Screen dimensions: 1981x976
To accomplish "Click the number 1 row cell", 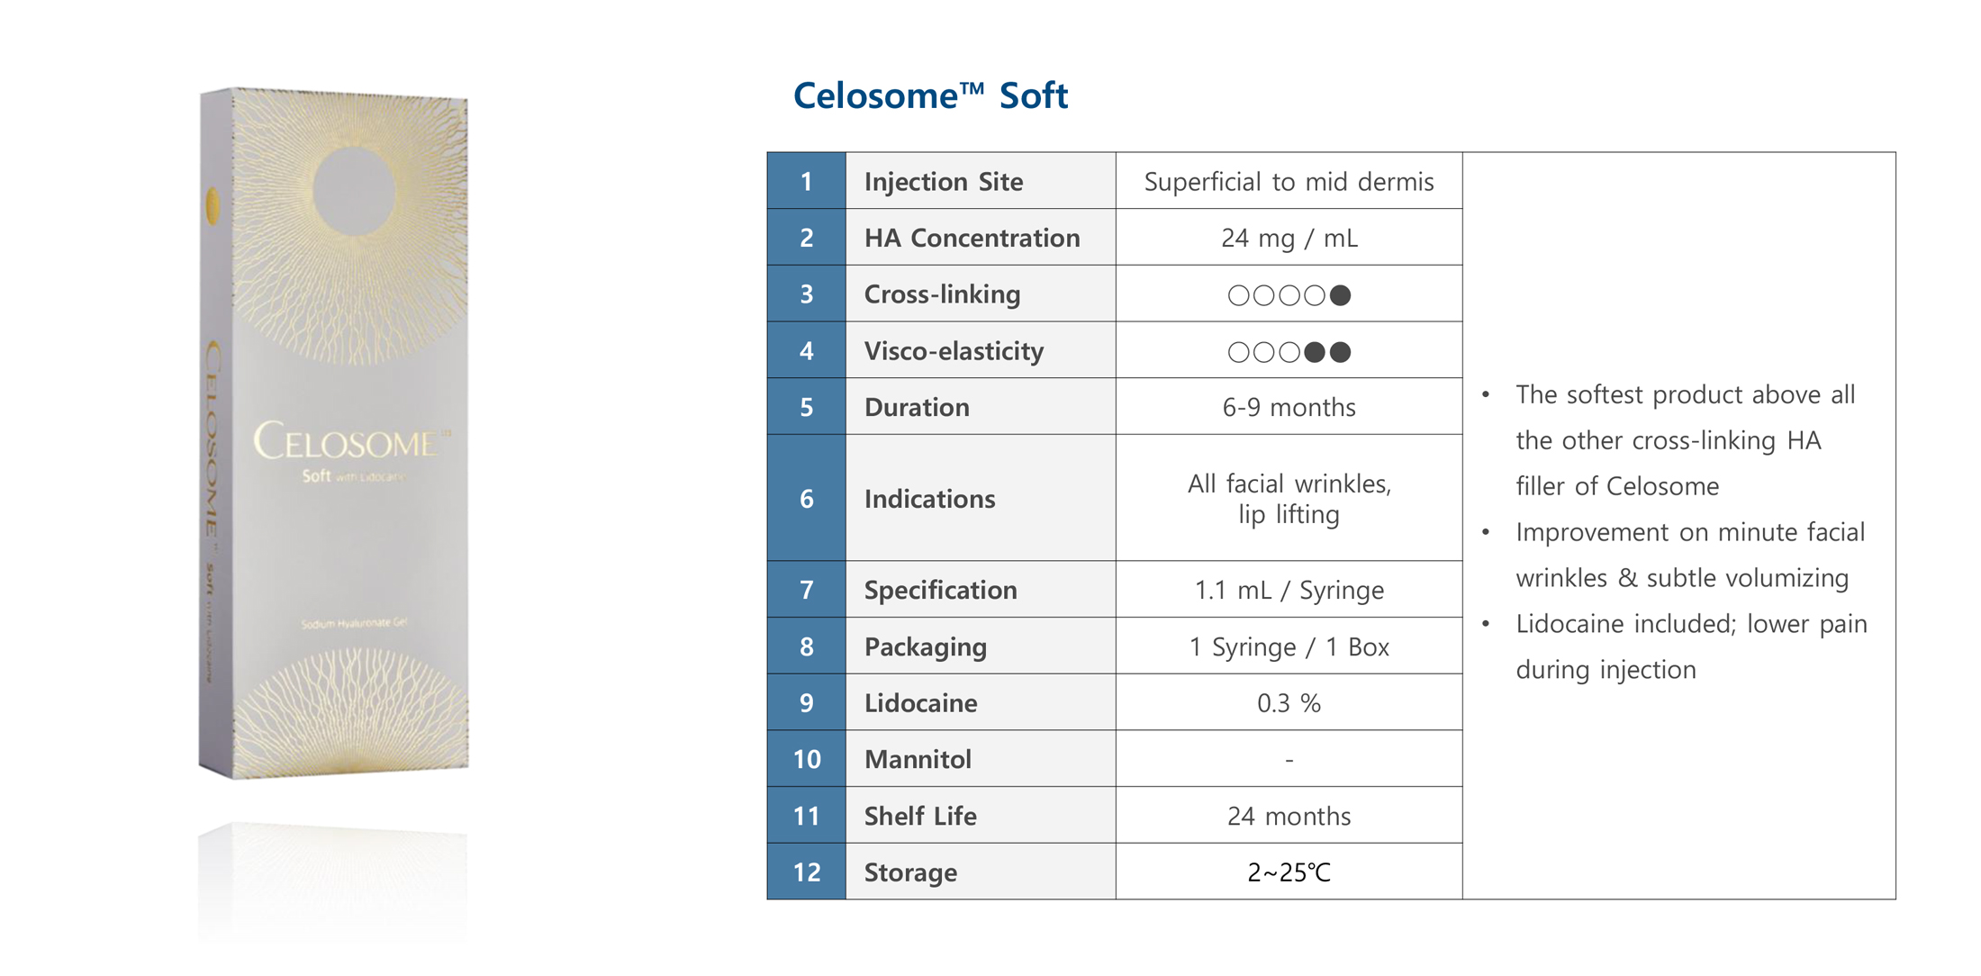I will click(x=806, y=181).
